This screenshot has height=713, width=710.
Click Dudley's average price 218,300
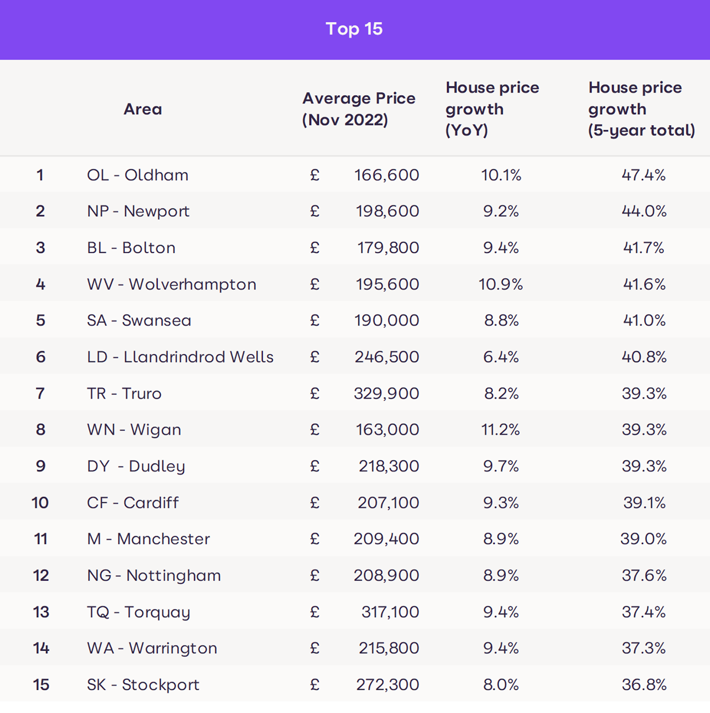(389, 466)
